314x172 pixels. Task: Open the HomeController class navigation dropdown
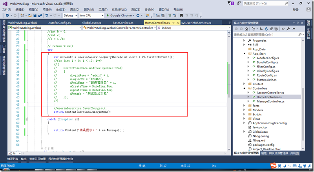tap(155, 28)
